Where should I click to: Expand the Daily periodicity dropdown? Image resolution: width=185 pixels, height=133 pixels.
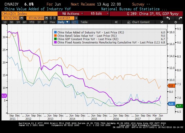tap(63, 22)
